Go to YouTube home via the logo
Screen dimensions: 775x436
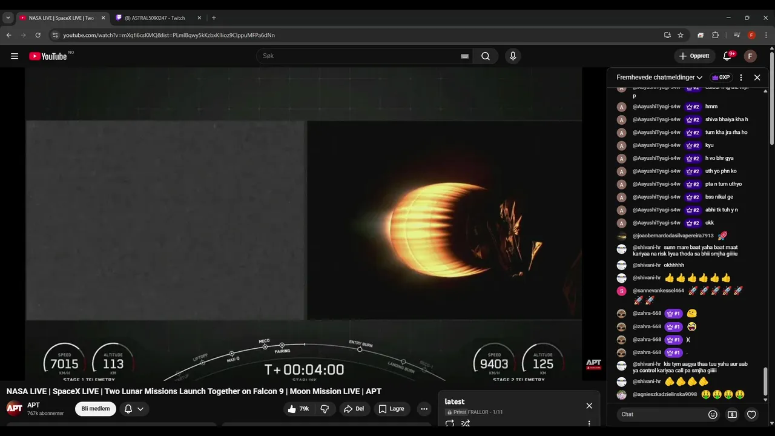(48, 56)
